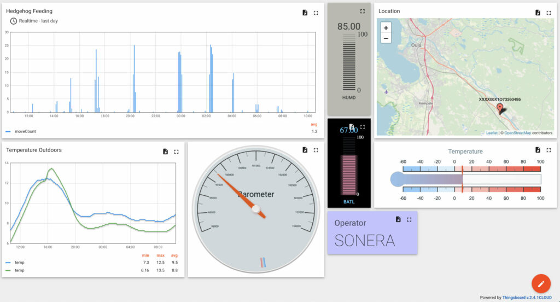560x302 pixels.
Task: Export the Operator card data
Action: pyautogui.click(x=398, y=219)
